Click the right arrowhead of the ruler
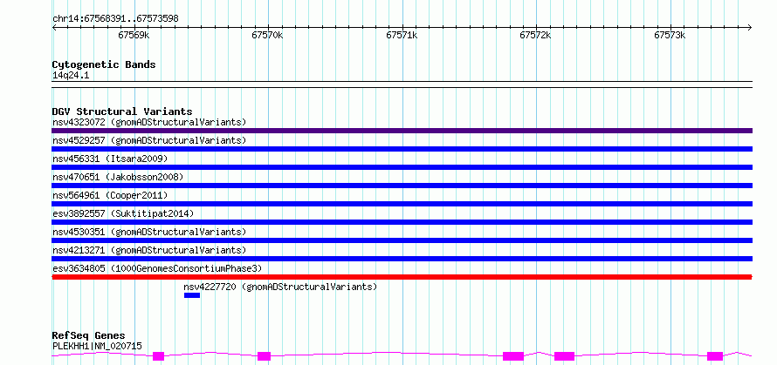777x365 pixels. pos(750,28)
